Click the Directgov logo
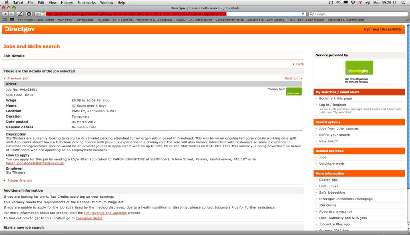The height and width of the screenshot is (235, 410). (20, 29)
